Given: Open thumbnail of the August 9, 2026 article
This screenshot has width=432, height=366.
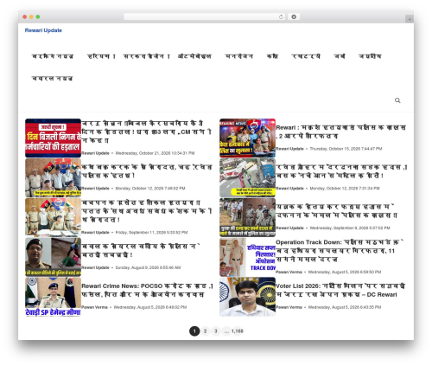Looking at the screenshot, I should click(x=53, y=257).
